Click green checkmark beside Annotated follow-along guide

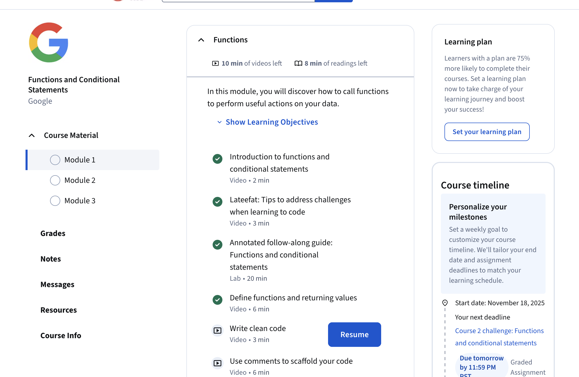point(218,244)
